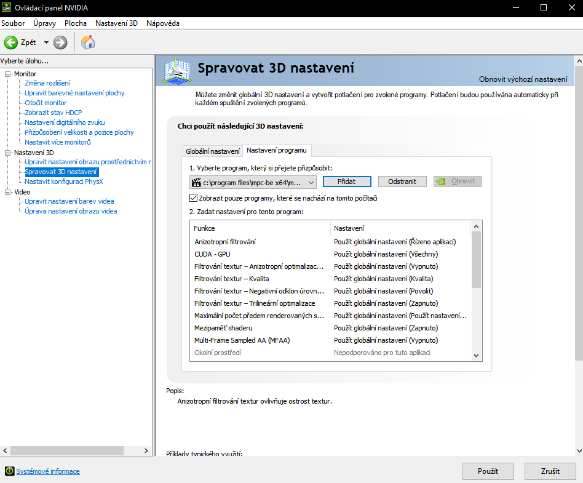Open the Nápověda menu
Image resolution: width=583 pixels, height=483 pixels.
pos(163,23)
